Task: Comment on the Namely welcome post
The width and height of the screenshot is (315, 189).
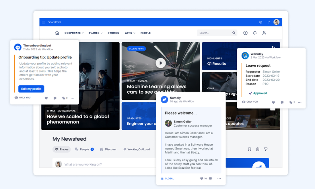Action: [210, 178]
